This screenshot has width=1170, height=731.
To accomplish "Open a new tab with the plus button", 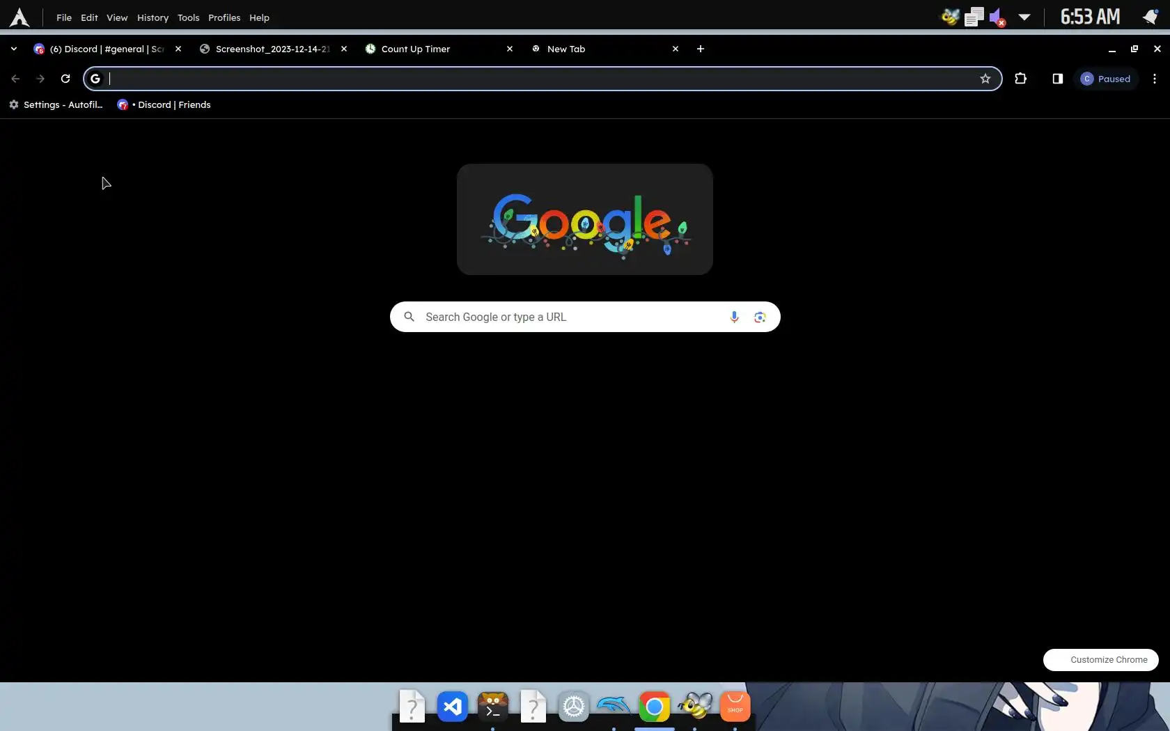I will (701, 49).
